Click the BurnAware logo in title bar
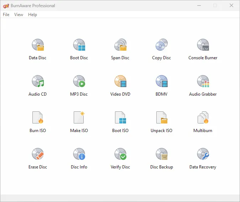 [x=6, y=6]
